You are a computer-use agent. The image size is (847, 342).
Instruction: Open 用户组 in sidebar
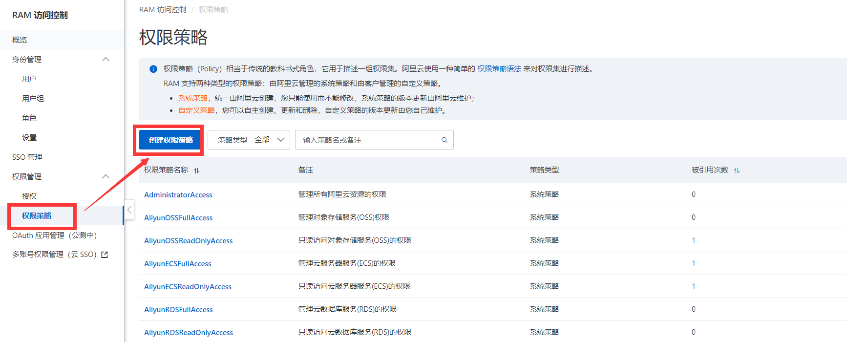point(33,98)
